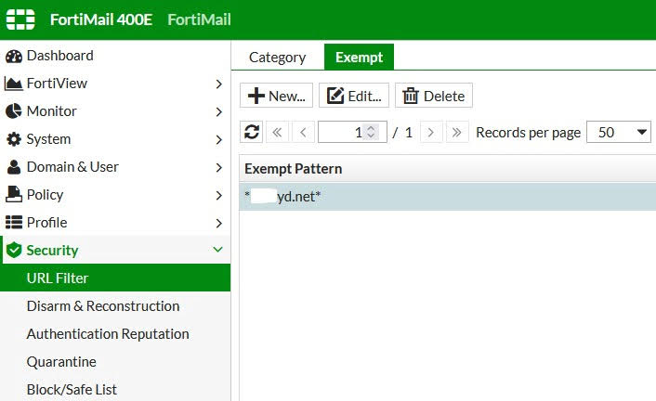Click the Security shield icon
The image size is (656, 401).
pos(14,250)
